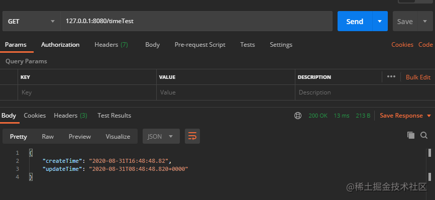435x200 pixels.
Task: Click the Bulk Edit link
Action: (x=418, y=77)
